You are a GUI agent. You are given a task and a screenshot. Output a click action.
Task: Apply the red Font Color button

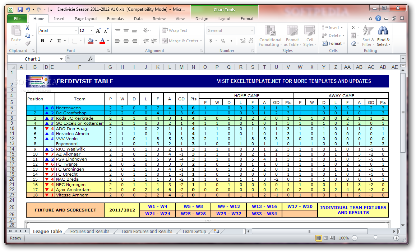(102, 41)
